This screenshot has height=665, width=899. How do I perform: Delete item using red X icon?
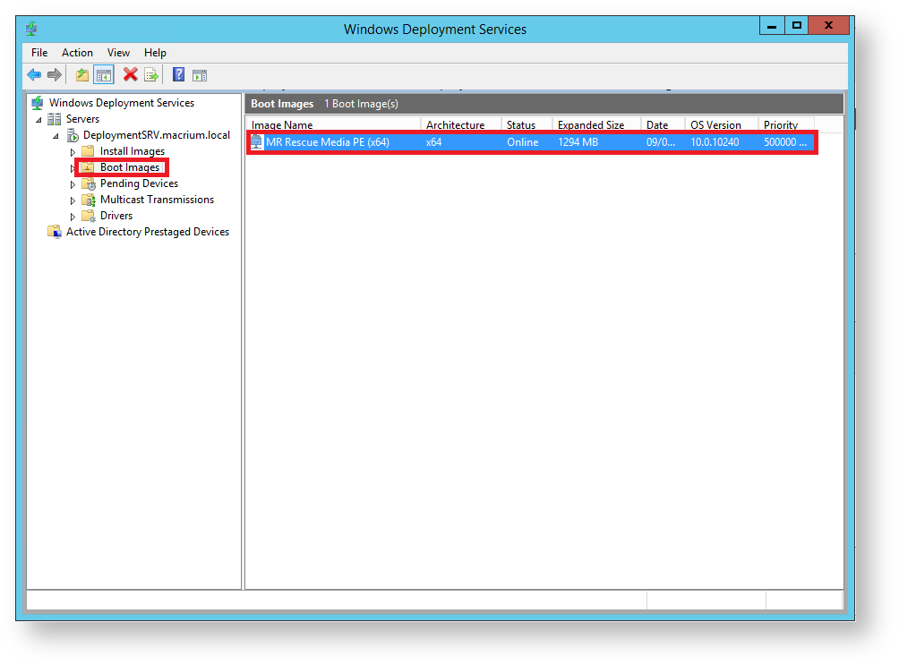pos(131,74)
